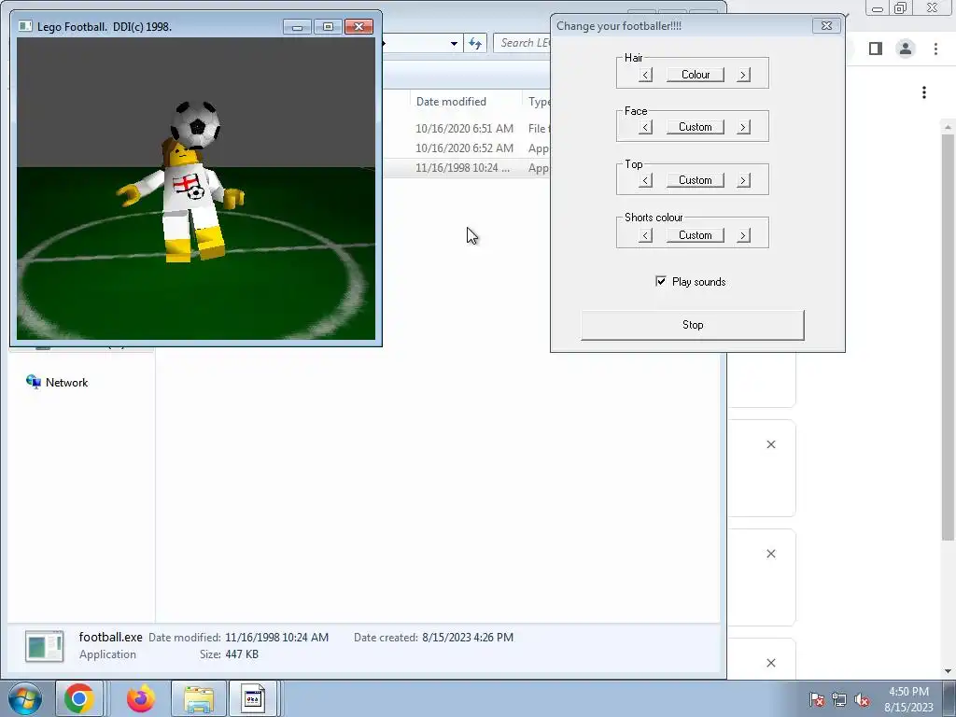
Task: Select next Top option arrow
Action: point(743,180)
